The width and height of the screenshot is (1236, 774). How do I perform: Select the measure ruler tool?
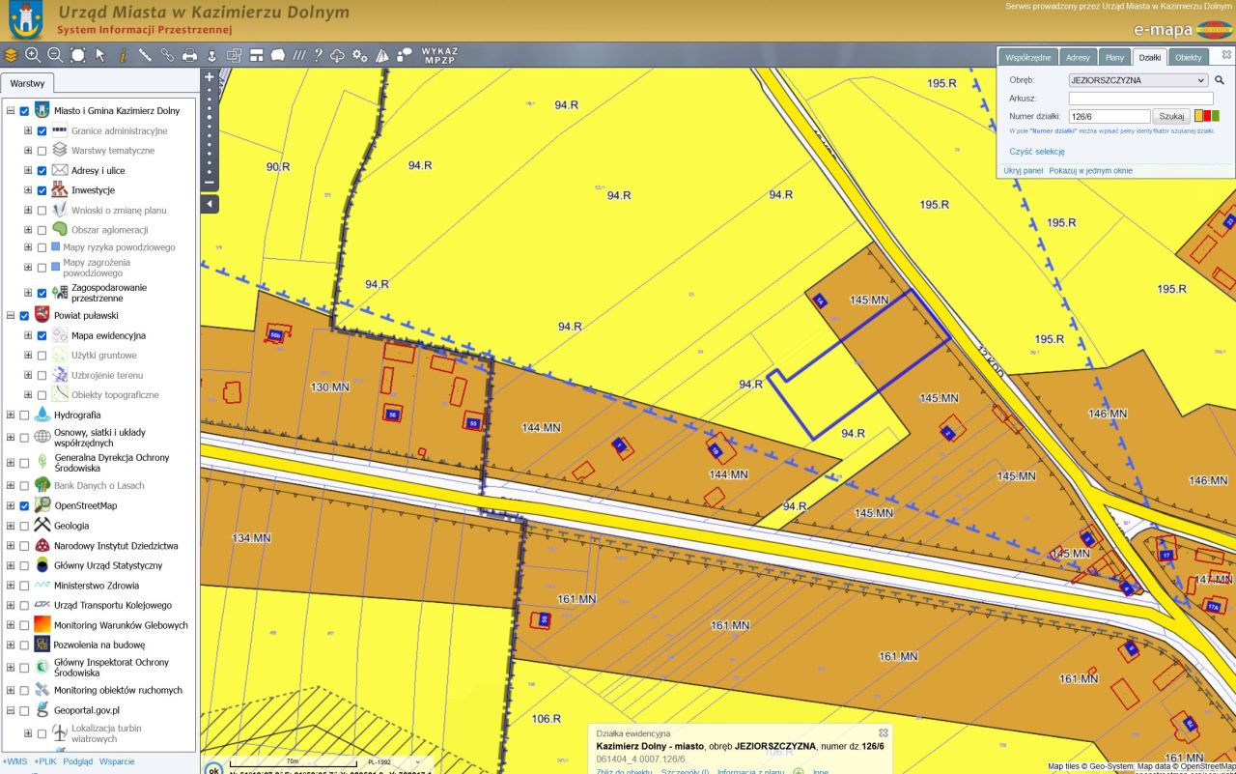pyautogui.click(x=145, y=55)
